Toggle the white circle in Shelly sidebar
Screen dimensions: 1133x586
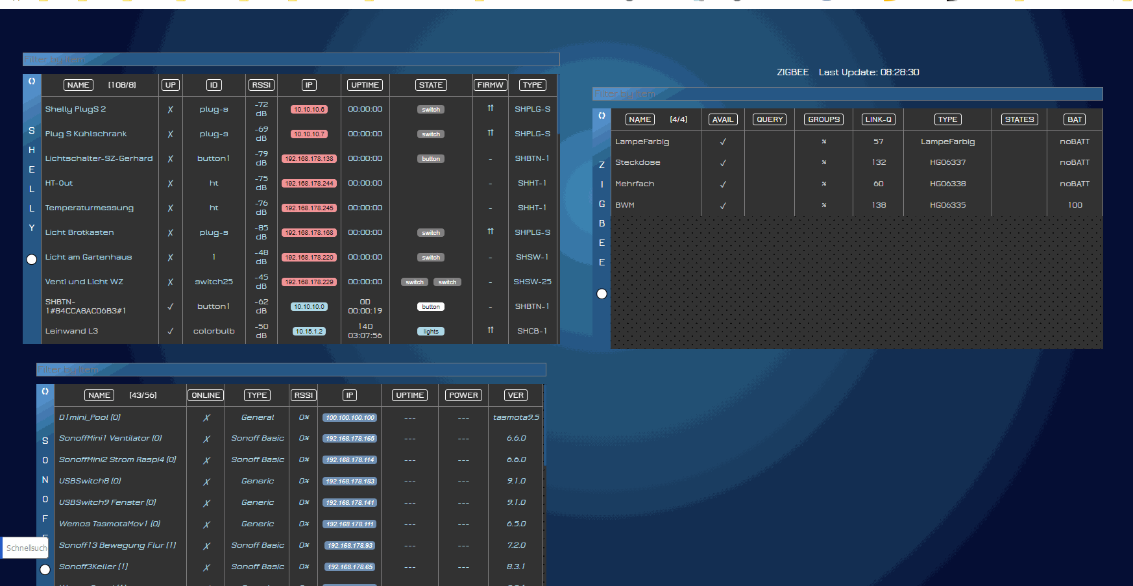(x=32, y=260)
